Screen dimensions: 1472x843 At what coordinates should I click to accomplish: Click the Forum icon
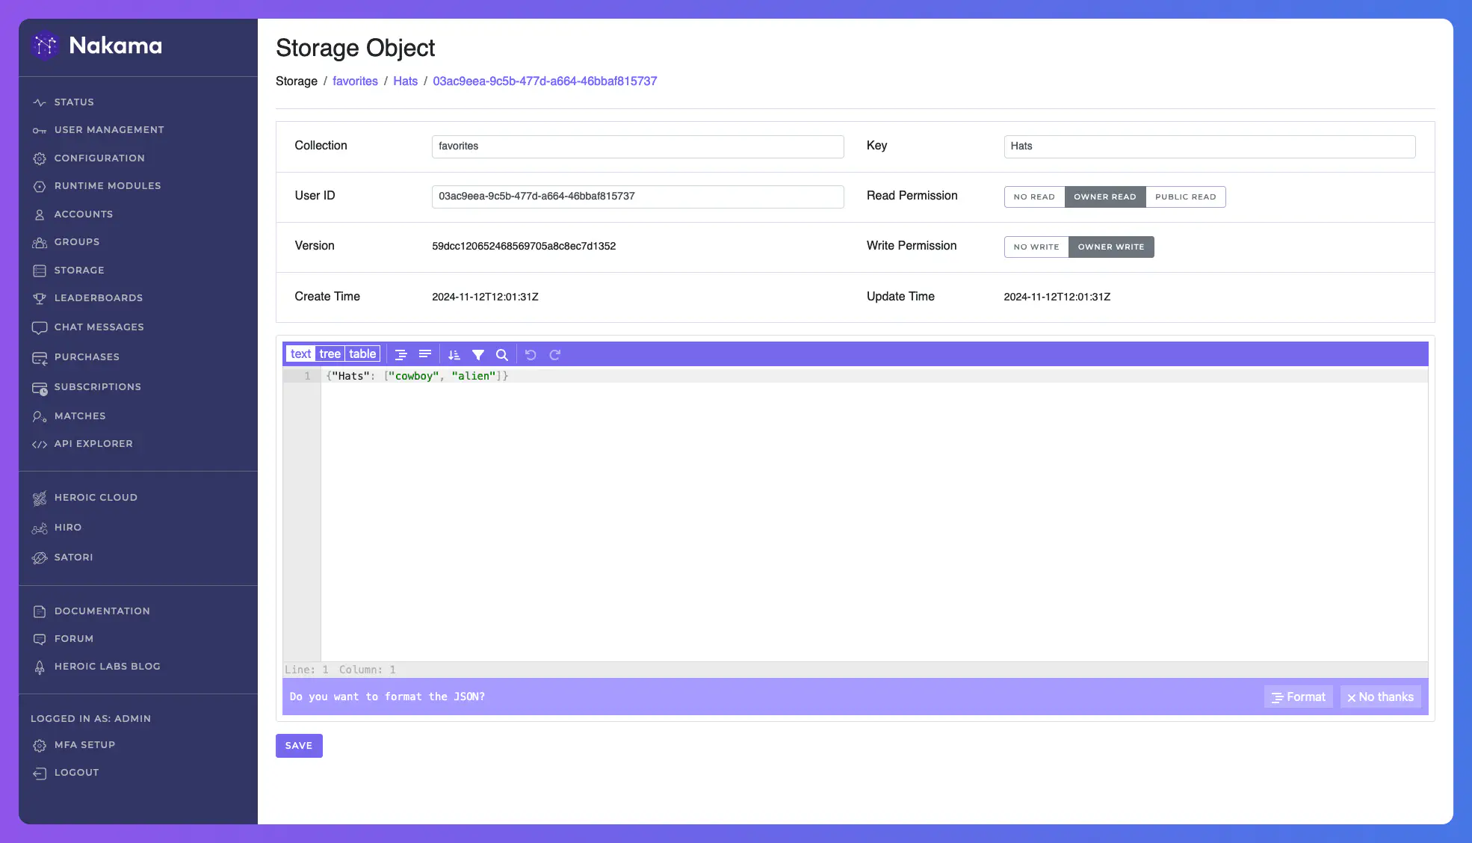coord(40,639)
